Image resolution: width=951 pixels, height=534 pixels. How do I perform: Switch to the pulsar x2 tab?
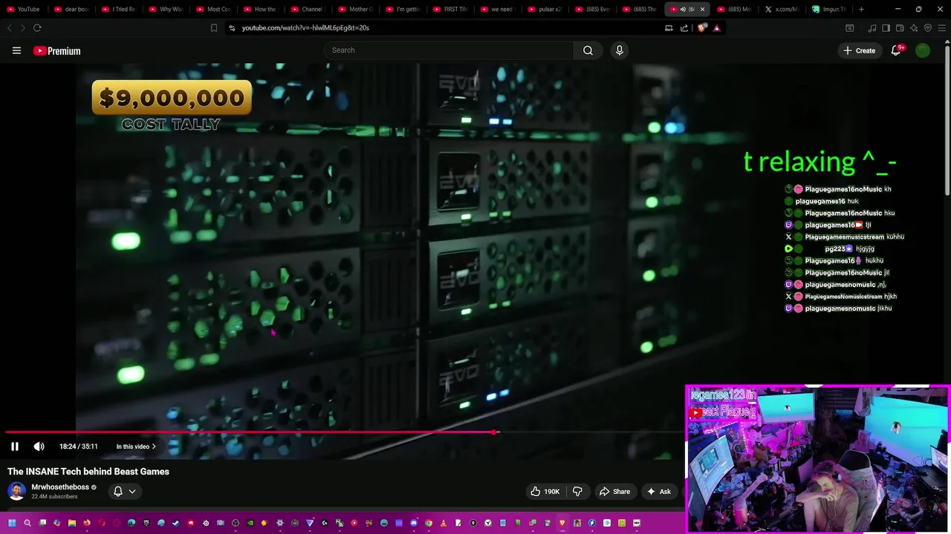tap(545, 9)
